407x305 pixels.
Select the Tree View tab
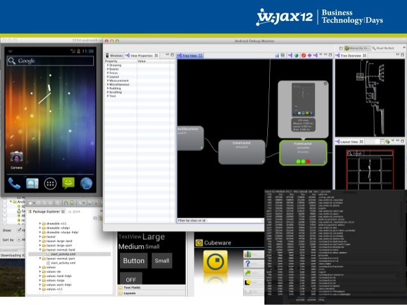189,55
